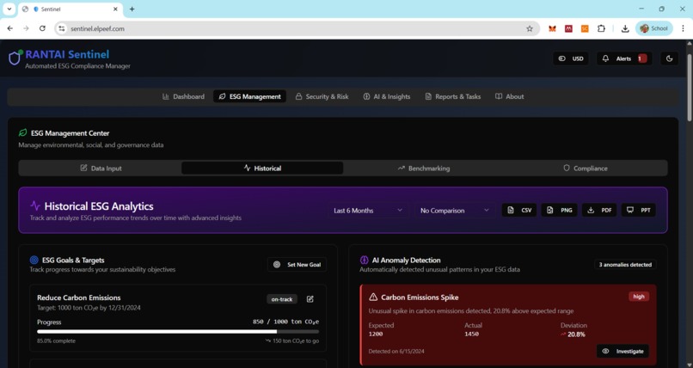Open the Compliance sub-tab

coord(586,168)
